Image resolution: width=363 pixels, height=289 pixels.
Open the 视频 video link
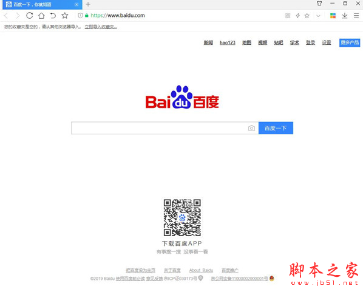pyautogui.click(x=263, y=42)
